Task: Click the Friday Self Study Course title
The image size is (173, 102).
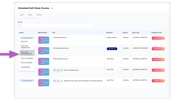Action: pos(61,59)
